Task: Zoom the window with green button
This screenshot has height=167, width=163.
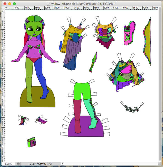Action: (14, 4)
